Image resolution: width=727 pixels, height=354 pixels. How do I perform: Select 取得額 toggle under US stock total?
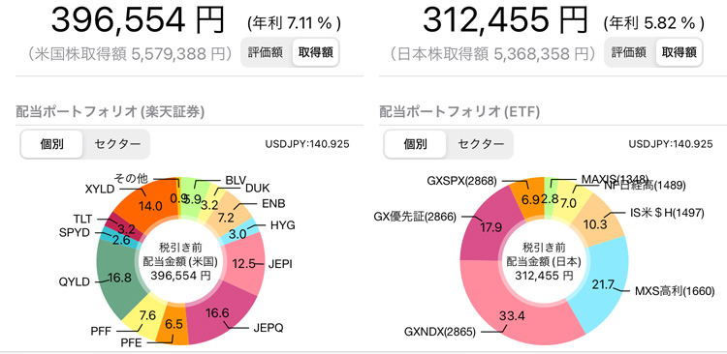tap(315, 53)
